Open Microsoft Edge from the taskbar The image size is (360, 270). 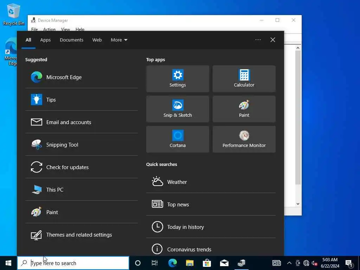172,263
